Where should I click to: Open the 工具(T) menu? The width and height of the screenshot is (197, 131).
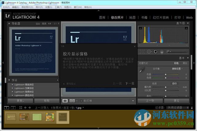[58, 7]
